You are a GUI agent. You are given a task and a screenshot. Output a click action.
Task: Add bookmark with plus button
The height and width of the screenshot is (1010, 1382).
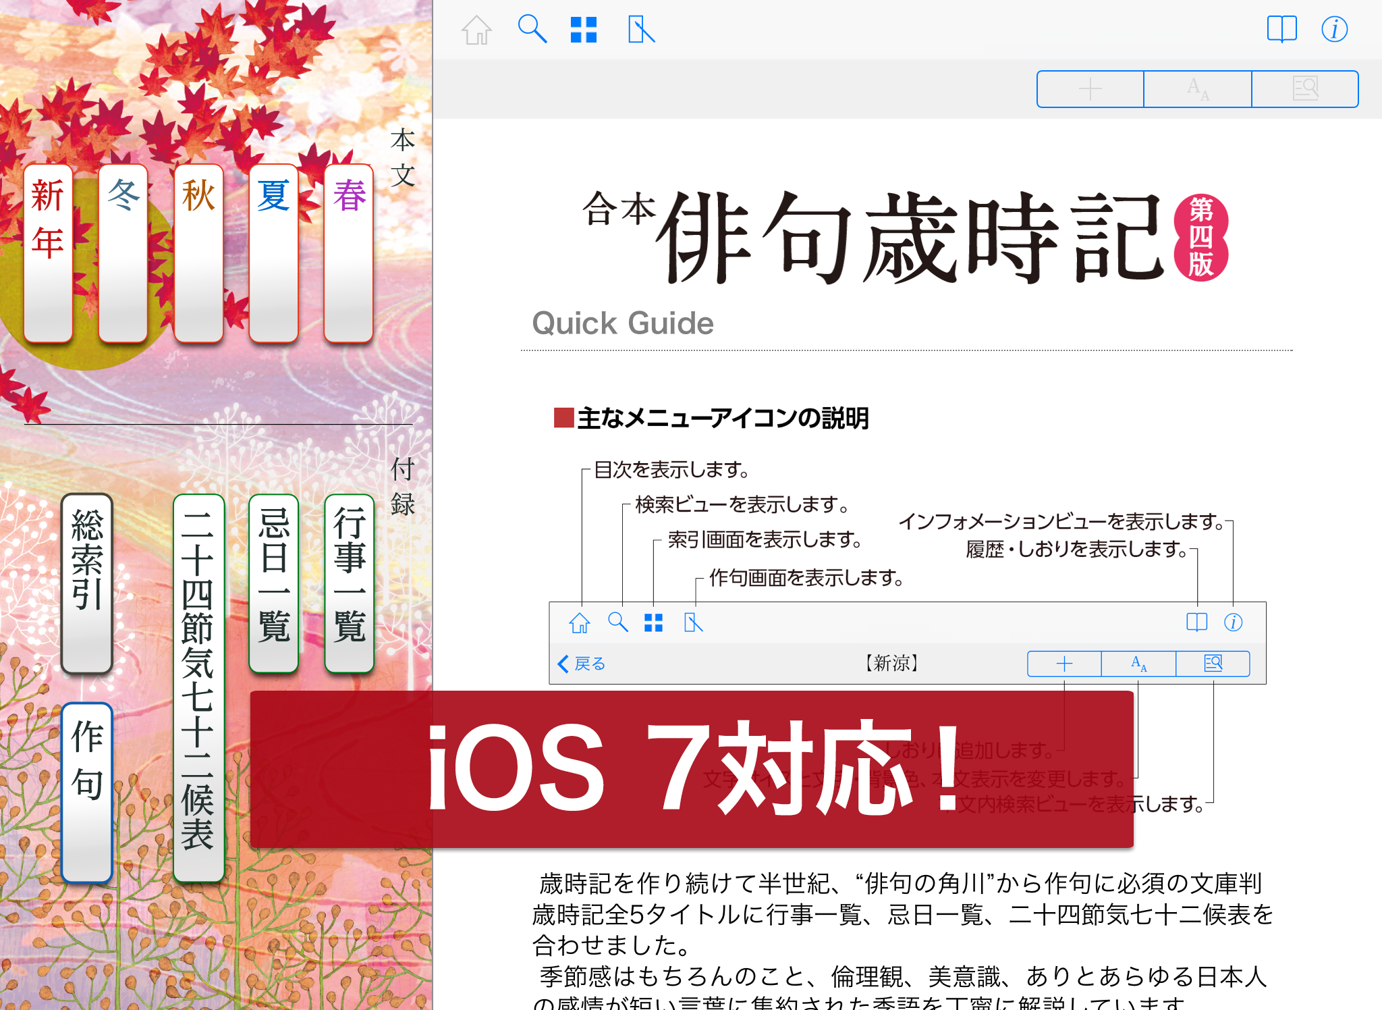1090,89
